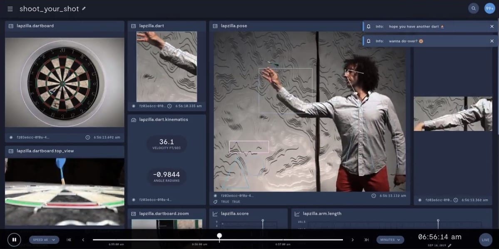Click bell icon of 'wanna do-over?' notification
The width and height of the screenshot is (499, 249).
368,41
